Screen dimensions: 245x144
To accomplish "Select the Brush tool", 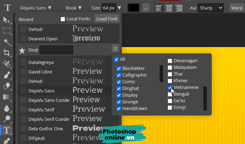I will point(7,75).
